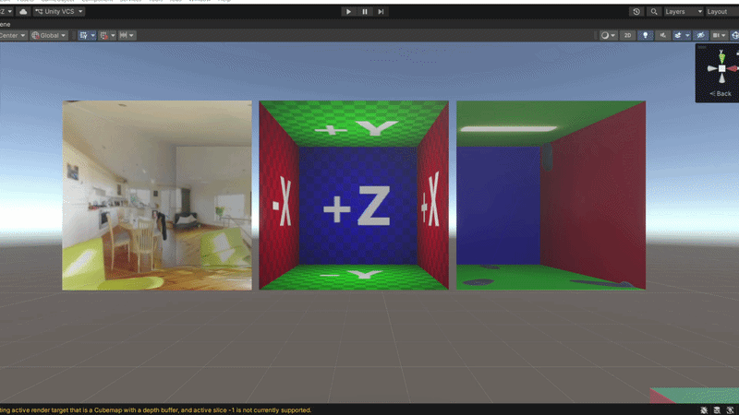
Task: Click the Cubemap render target warning message
Action: coord(155,410)
